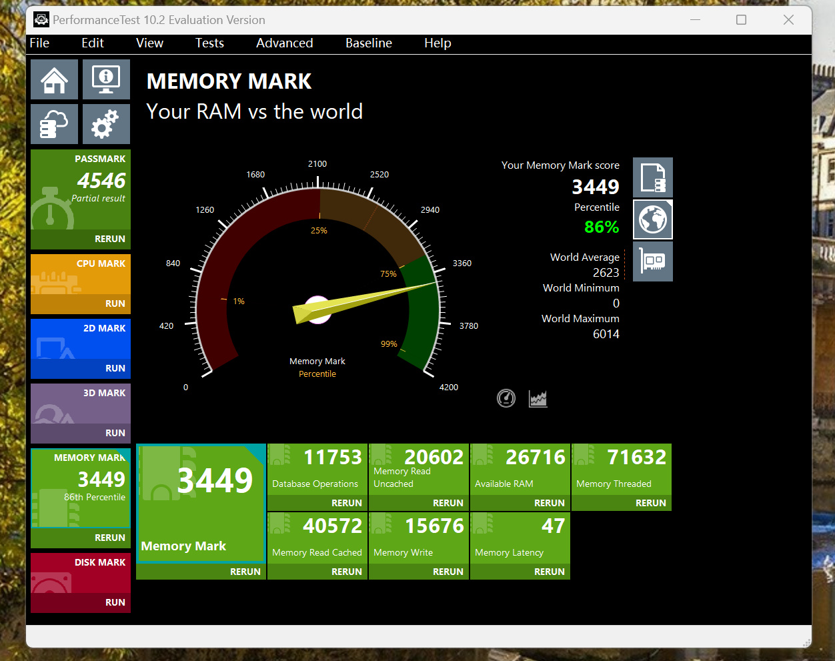This screenshot has height=661, width=835.
Task: Rerun the PassMark overall test
Action: point(81,239)
